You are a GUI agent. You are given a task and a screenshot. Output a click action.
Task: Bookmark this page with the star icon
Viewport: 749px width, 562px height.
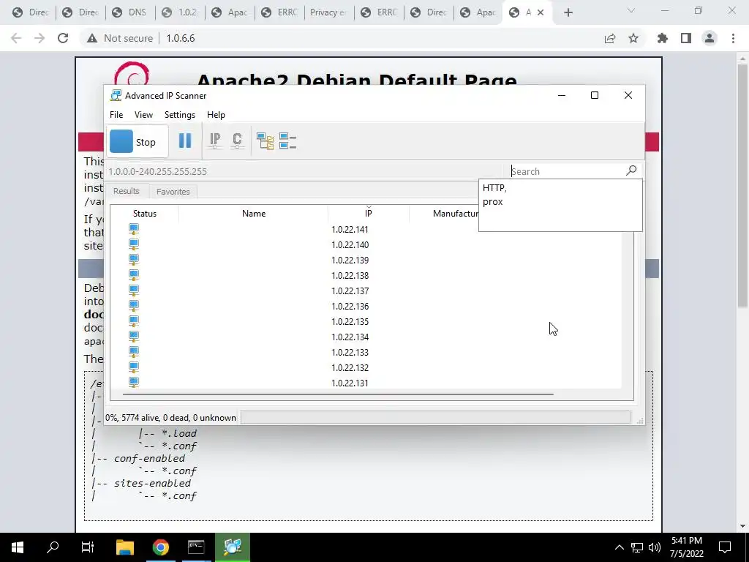(633, 38)
